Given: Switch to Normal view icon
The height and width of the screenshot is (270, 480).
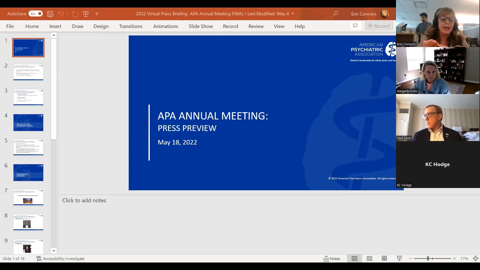Looking at the screenshot, I should (354, 258).
